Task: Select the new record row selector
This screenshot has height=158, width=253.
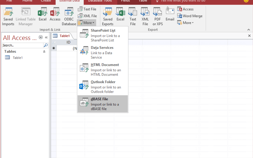Action: coord(54,48)
